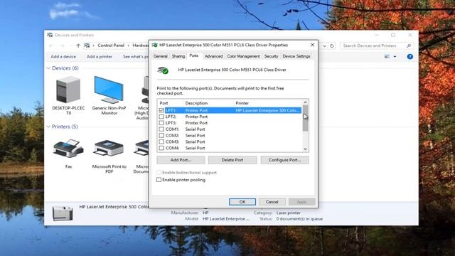Viewport: 455px width, 256px height.
Task: Select the DESKTOP-PLCECT8 computer device icon
Action: (x=68, y=90)
